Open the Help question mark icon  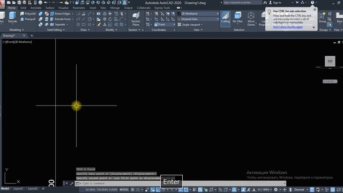point(312,3)
